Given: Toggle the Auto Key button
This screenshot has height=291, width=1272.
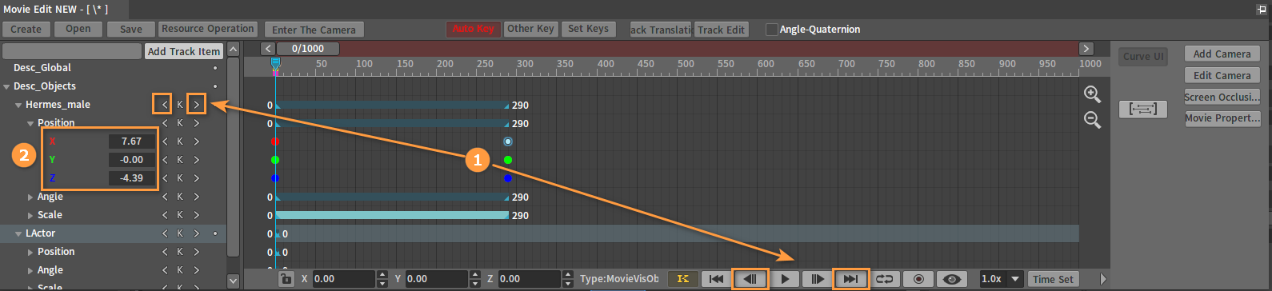Looking at the screenshot, I should (x=474, y=29).
